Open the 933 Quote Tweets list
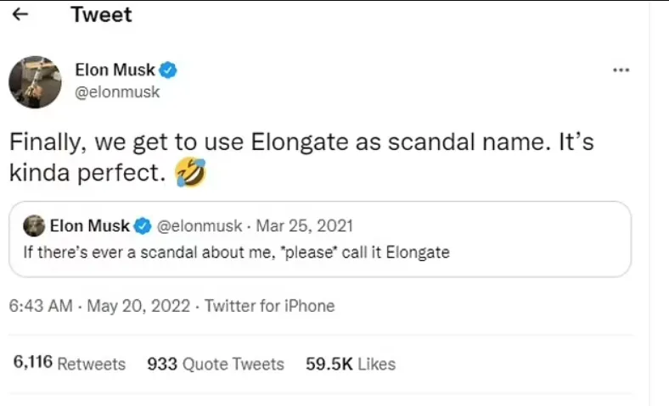 click(216, 364)
